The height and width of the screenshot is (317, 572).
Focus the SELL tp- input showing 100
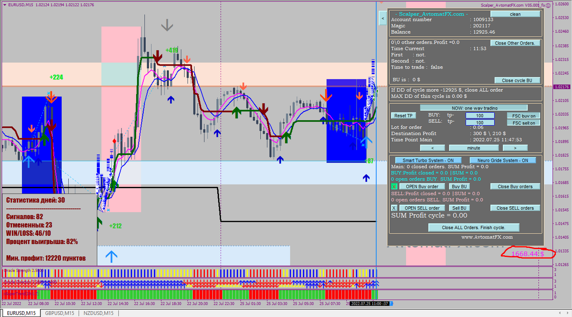(480, 123)
